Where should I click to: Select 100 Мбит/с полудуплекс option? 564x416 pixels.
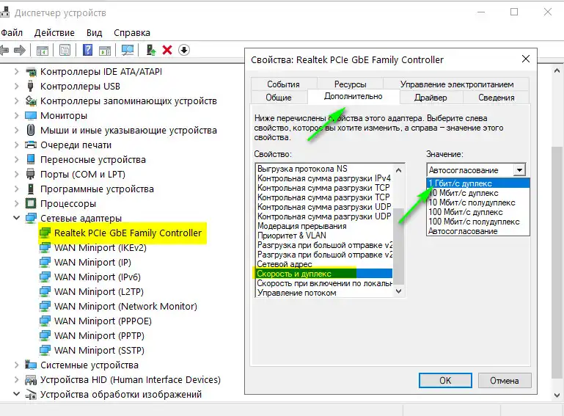click(474, 222)
